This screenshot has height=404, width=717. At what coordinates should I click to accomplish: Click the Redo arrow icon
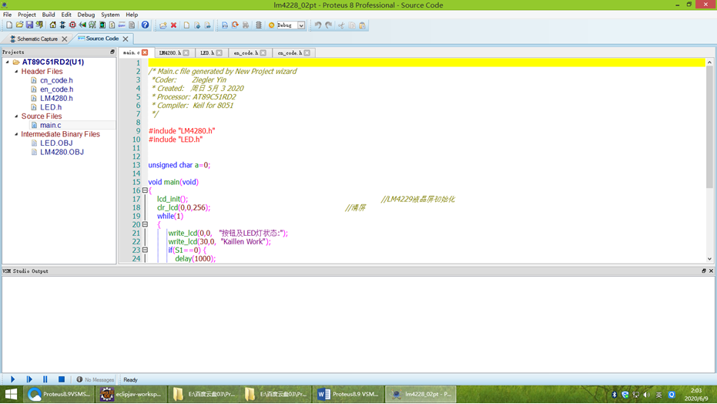(328, 25)
